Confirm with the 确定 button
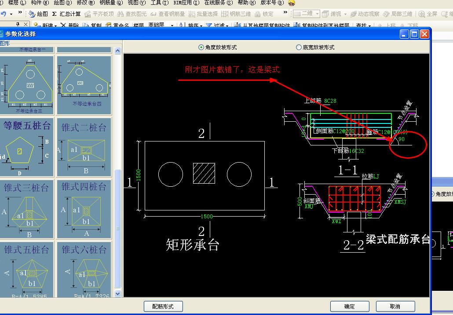453x315 pixels. [350, 306]
